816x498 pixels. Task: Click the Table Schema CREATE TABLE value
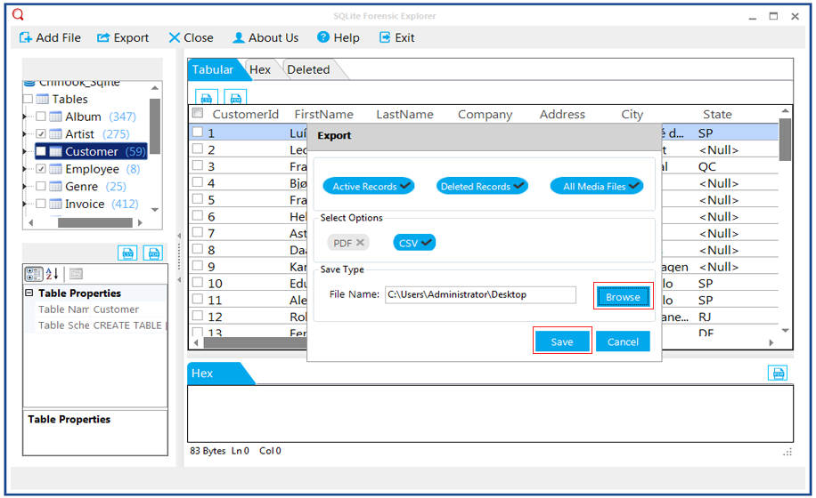pyautogui.click(x=128, y=325)
